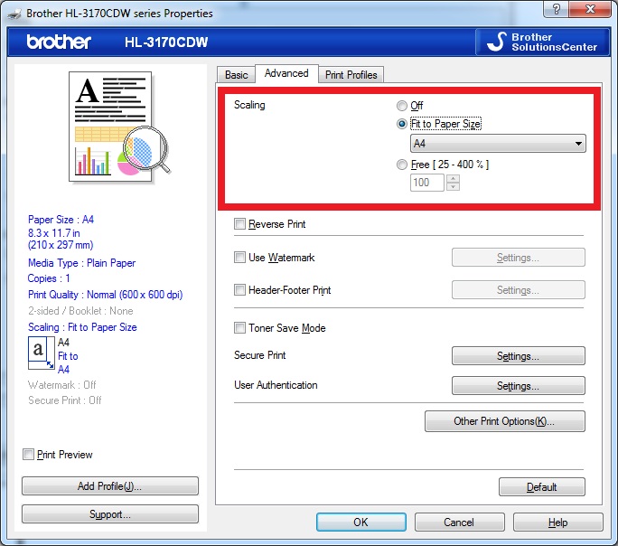Select the Off scaling radio button

pyautogui.click(x=402, y=106)
